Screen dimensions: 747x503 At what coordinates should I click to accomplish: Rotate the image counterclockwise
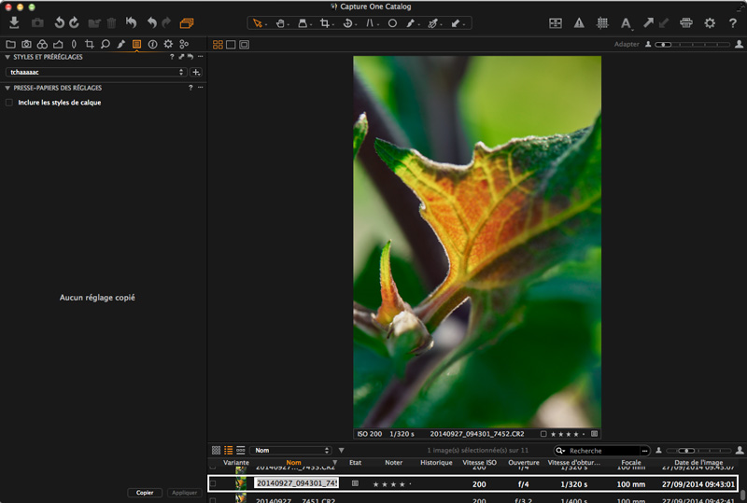click(59, 22)
